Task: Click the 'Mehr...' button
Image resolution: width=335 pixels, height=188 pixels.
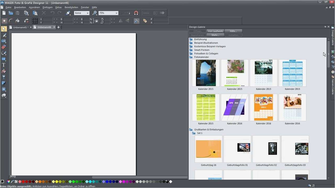Action: click(215, 35)
